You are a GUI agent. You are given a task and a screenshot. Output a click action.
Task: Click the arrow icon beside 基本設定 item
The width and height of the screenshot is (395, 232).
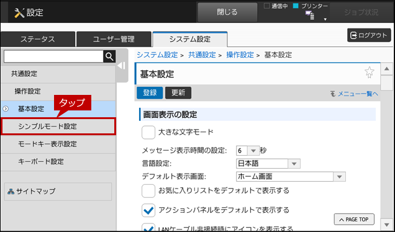coord(6,109)
